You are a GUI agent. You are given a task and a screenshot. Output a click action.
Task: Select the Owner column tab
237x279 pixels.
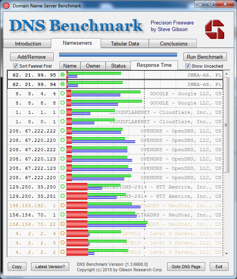(x=93, y=66)
